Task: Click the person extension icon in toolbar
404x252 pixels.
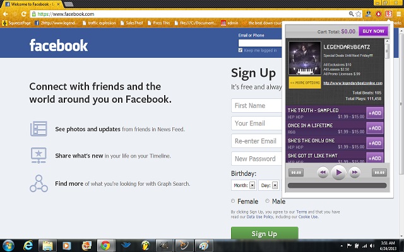Action: coord(369,14)
